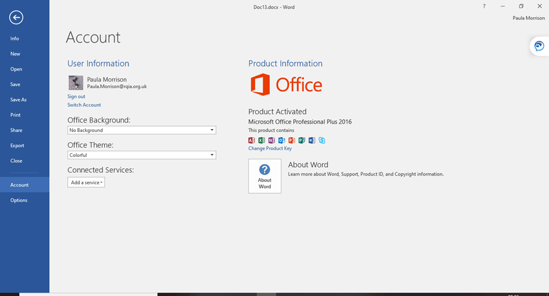Click the Switch Account link
The height and width of the screenshot is (296, 549).
(x=84, y=105)
